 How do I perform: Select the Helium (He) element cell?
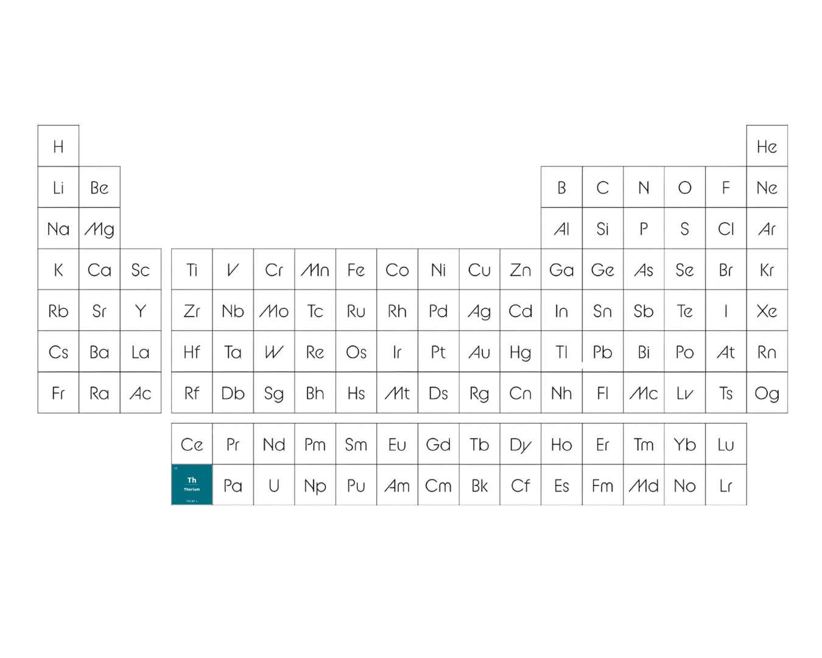tap(767, 146)
